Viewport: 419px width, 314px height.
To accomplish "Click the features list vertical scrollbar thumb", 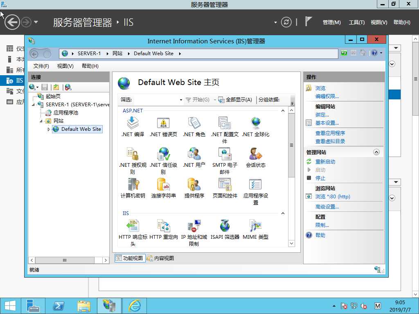I will 291,145.
